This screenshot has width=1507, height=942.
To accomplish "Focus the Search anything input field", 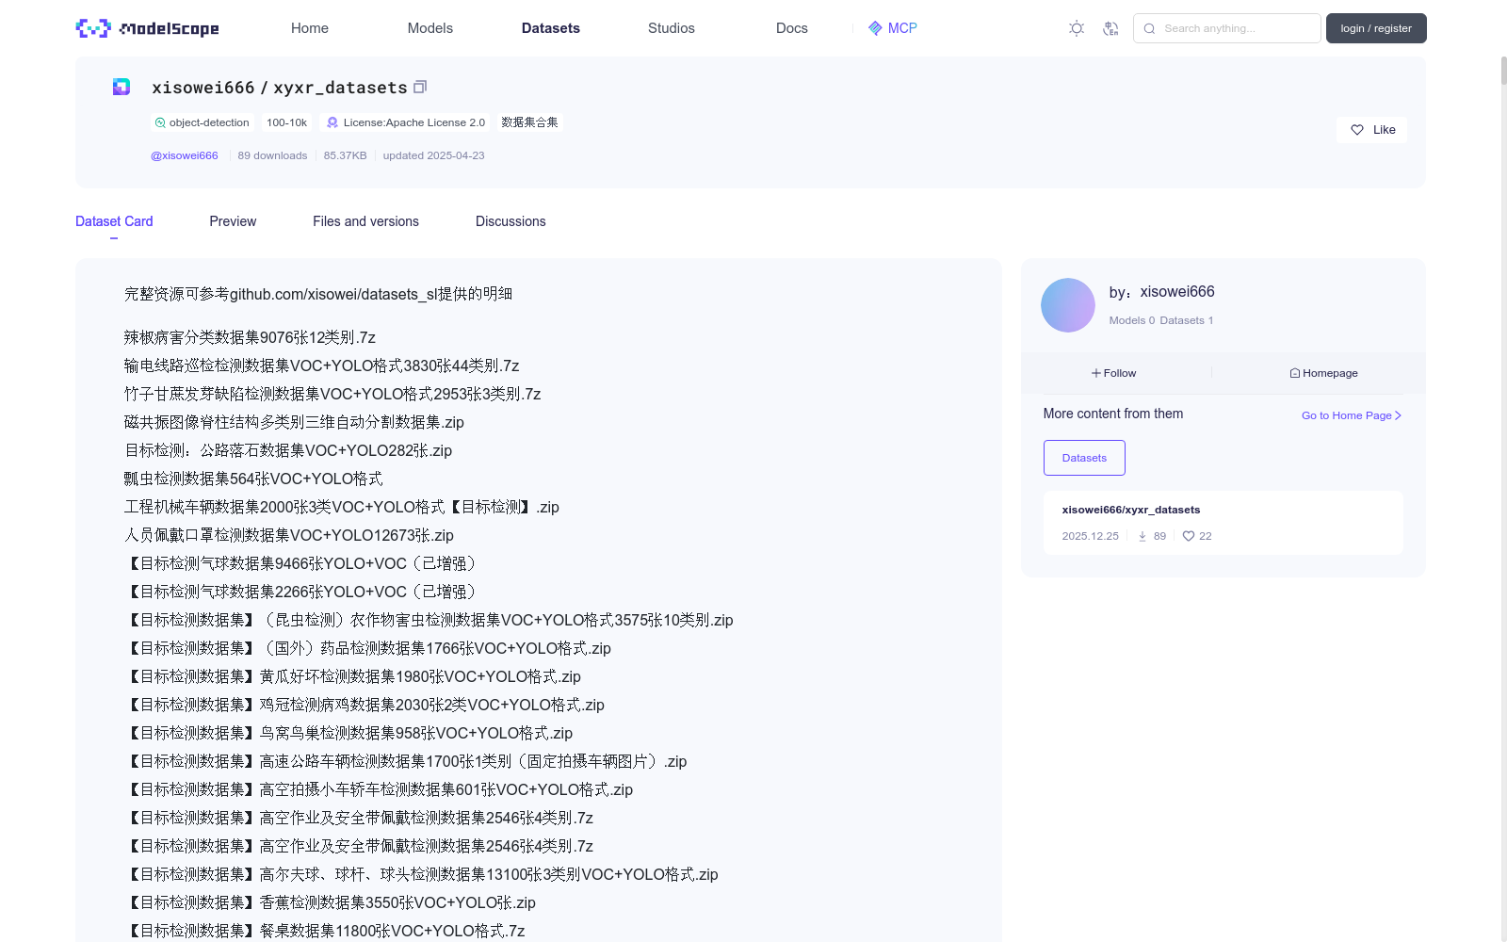I will (x=1226, y=28).
